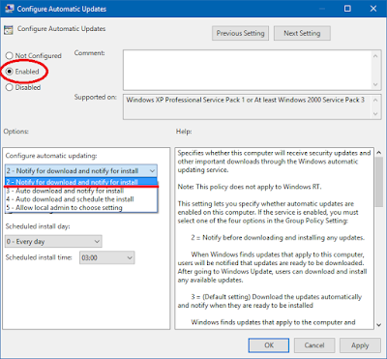Select the Enabled radio button
The image size is (387, 359).
click(x=10, y=72)
